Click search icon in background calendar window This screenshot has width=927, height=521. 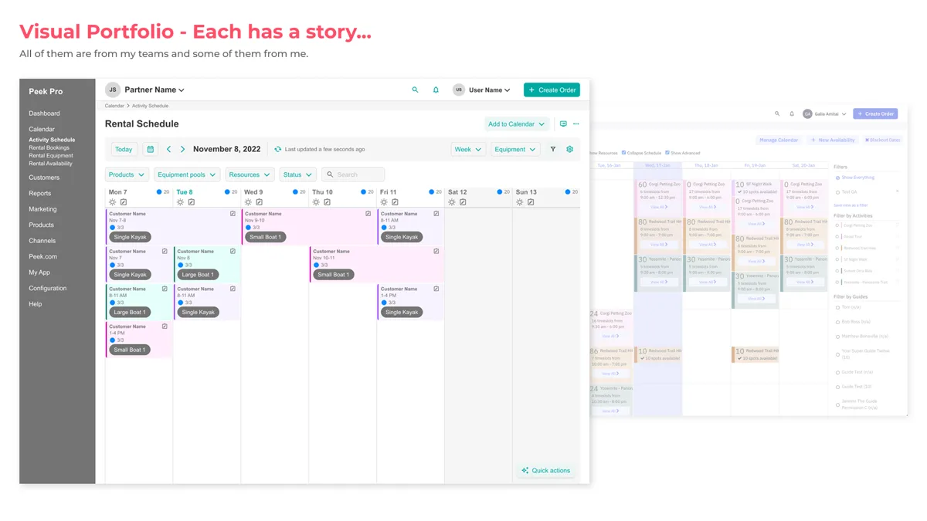coord(777,113)
